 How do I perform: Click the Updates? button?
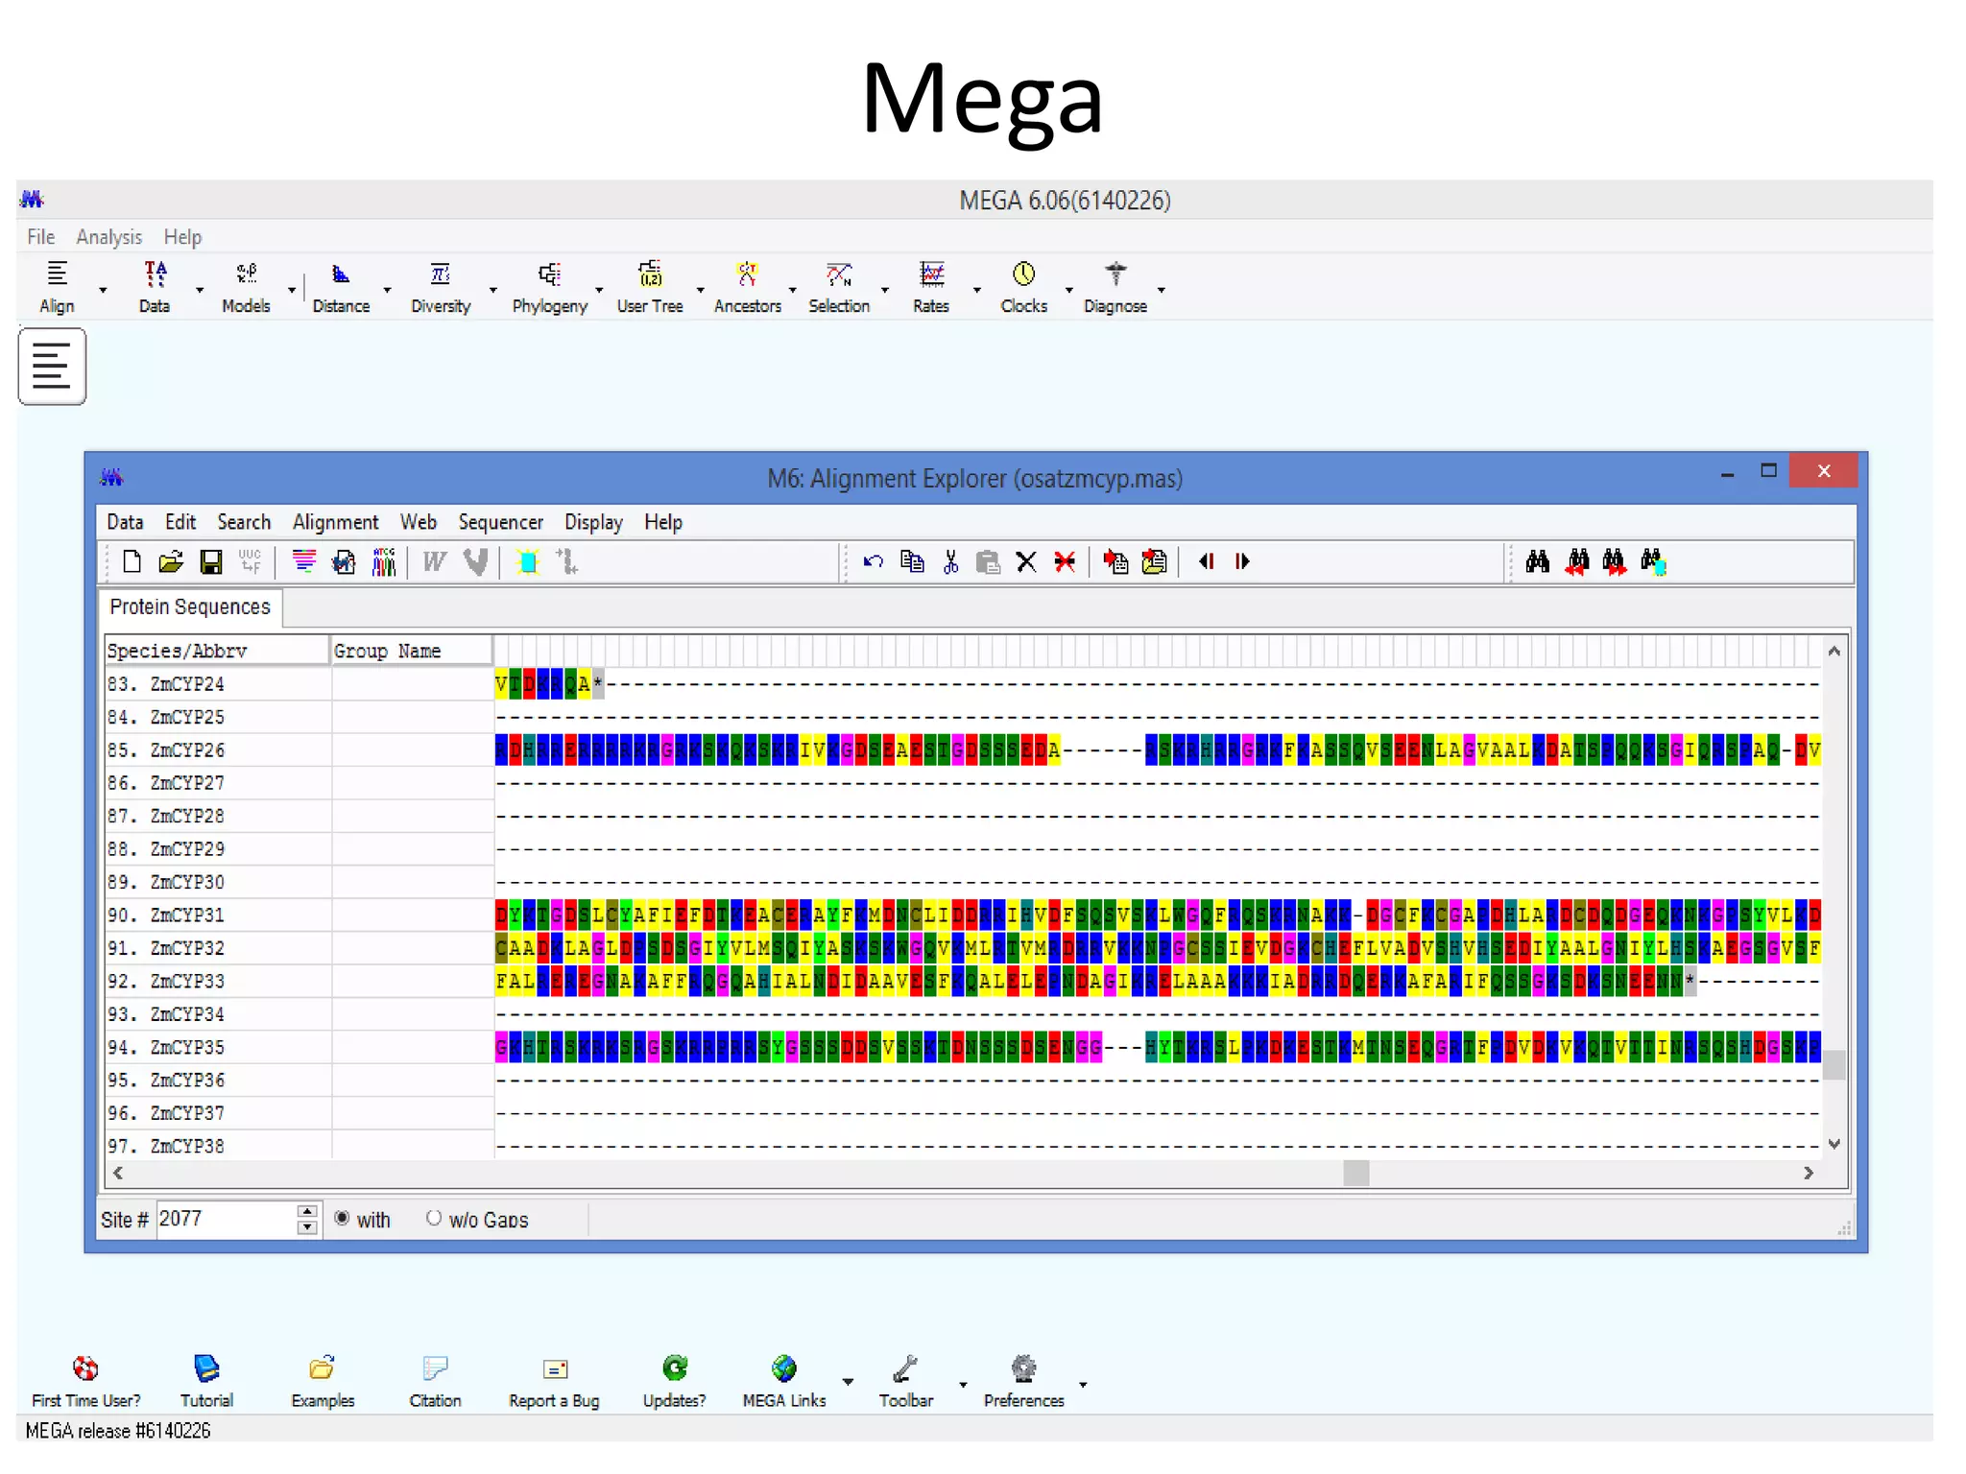(x=674, y=1382)
